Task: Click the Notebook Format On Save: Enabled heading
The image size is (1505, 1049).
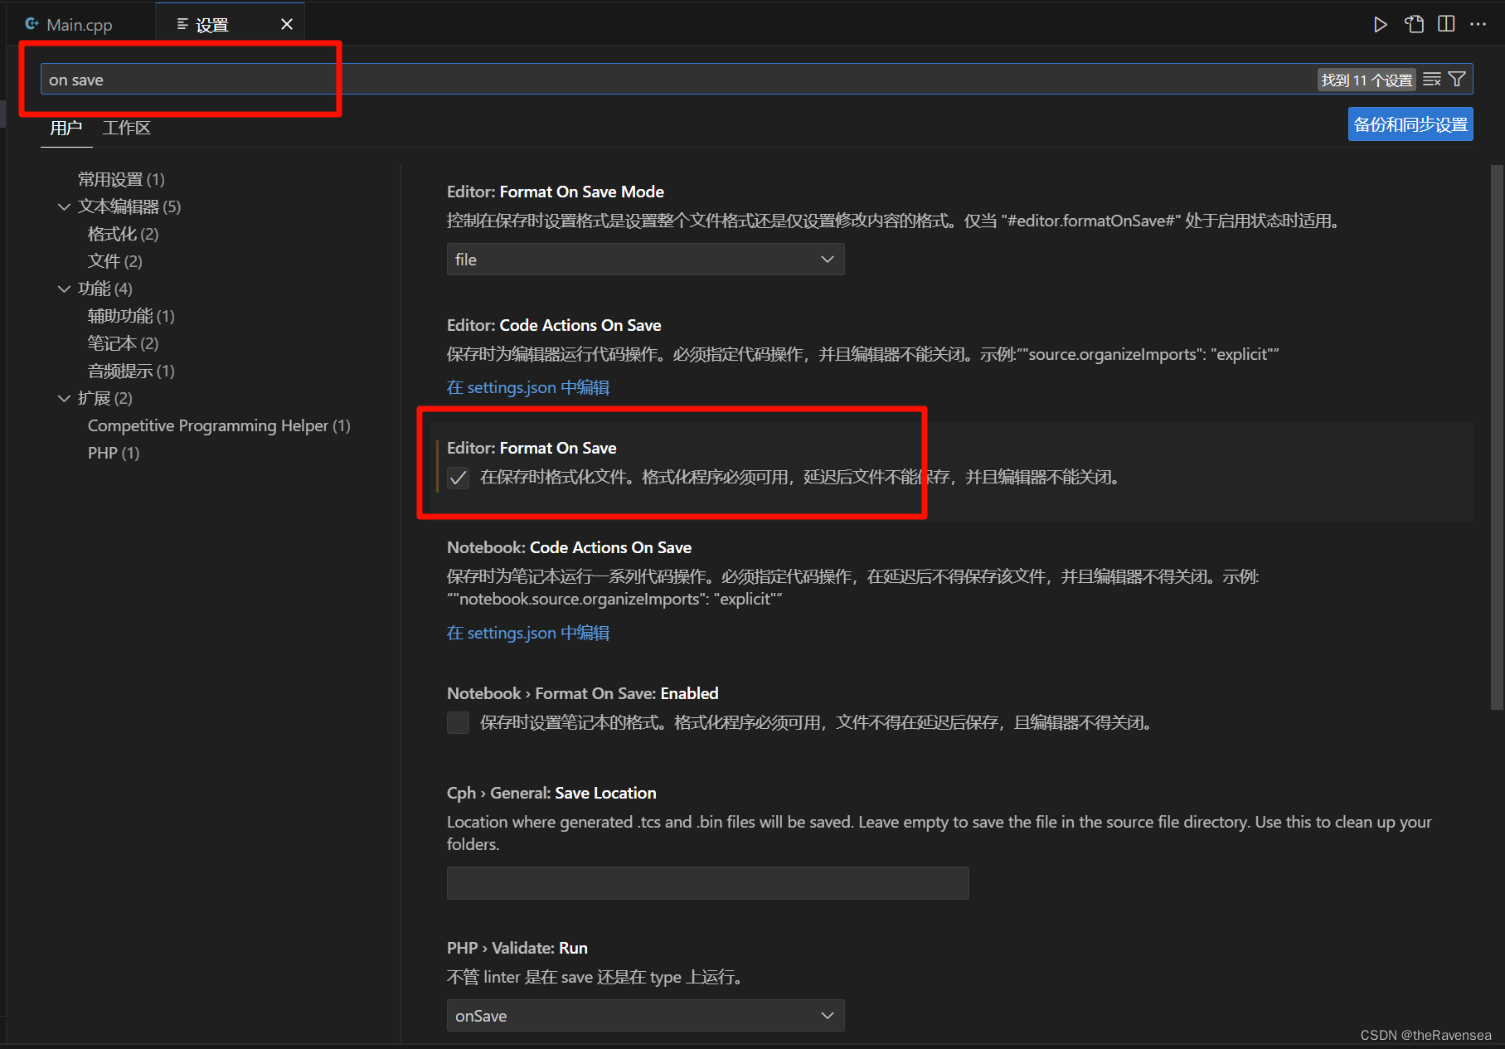Action: pyautogui.click(x=583, y=693)
